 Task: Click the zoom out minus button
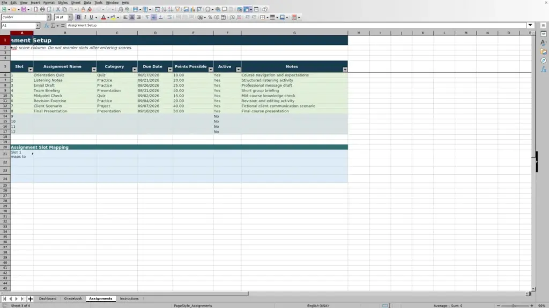coord(498,305)
